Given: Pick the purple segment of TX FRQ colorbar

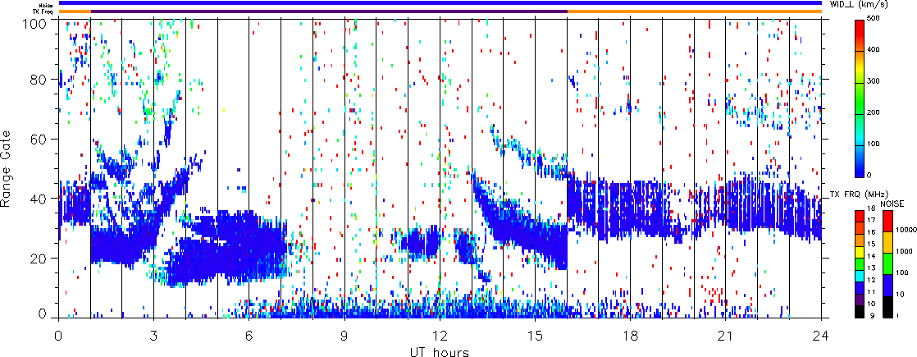Looking at the screenshot, I should click(x=859, y=300).
